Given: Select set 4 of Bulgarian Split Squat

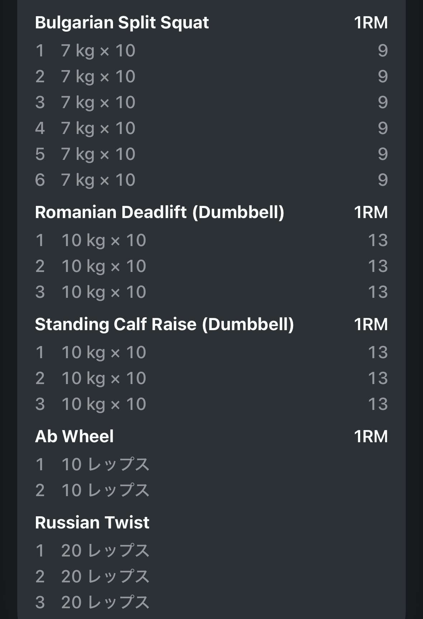Looking at the screenshot, I should pos(98,128).
